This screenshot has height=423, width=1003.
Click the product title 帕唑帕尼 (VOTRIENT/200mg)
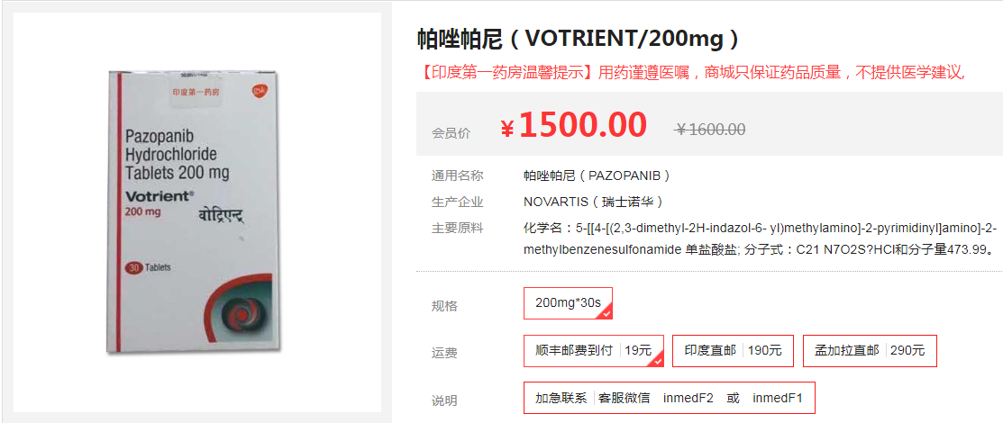(578, 39)
